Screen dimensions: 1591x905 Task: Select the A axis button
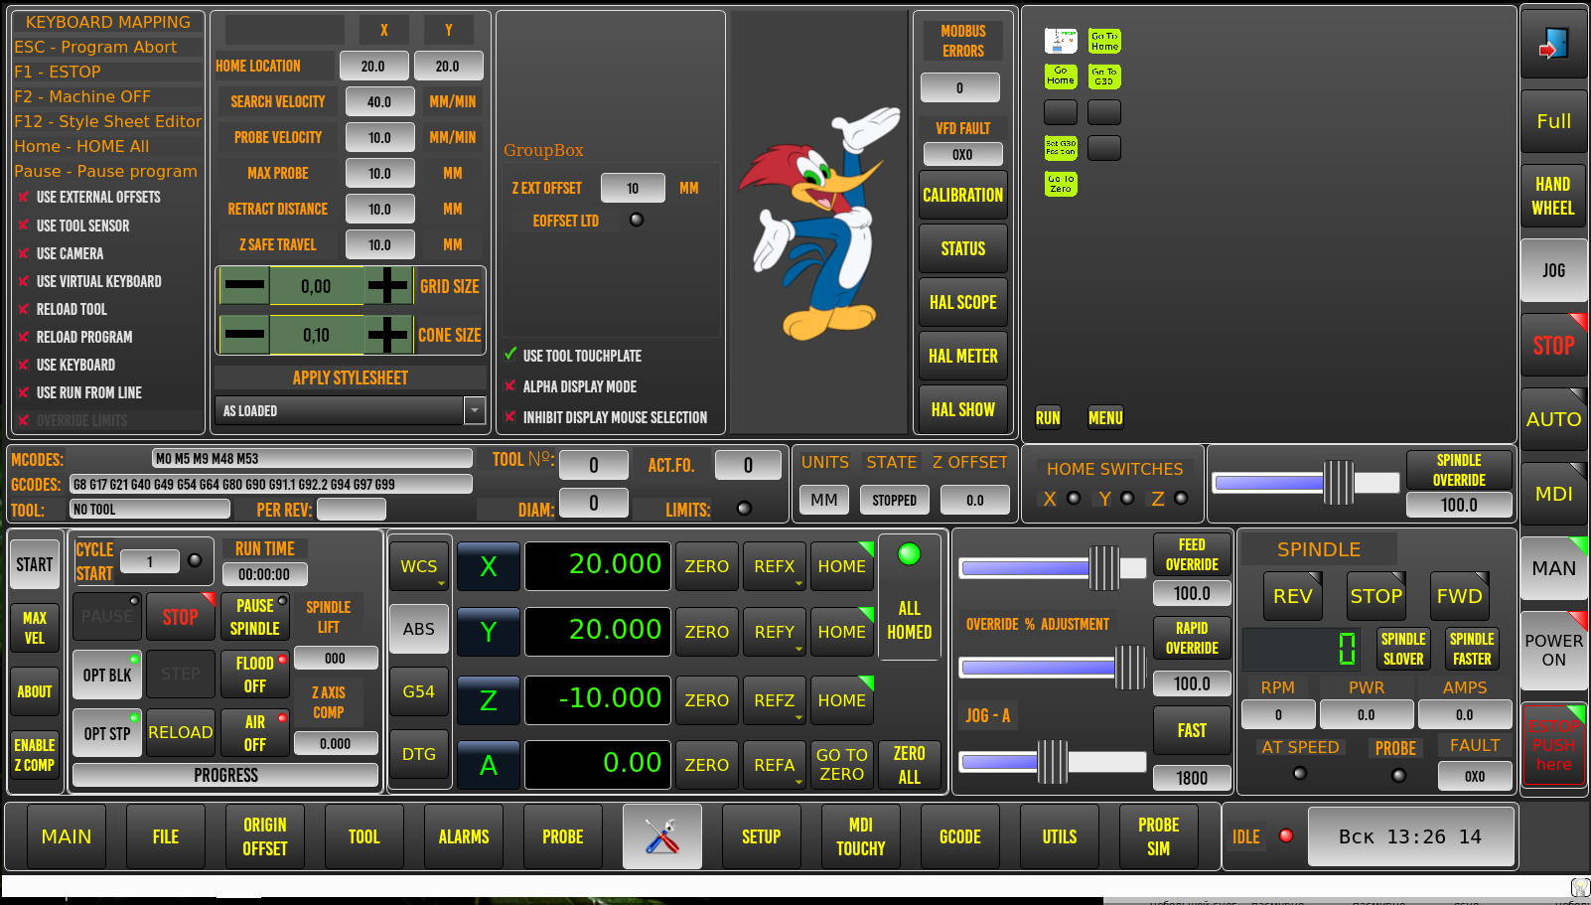coord(489,765)
